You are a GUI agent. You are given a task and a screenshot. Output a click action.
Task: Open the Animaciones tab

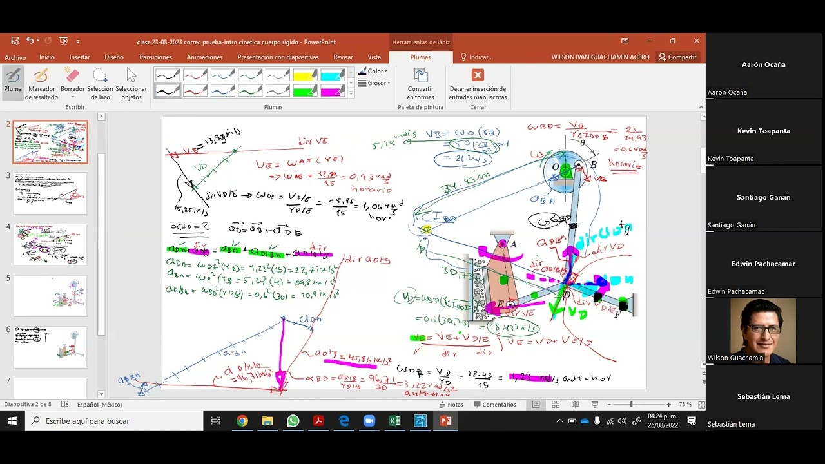click(204, 57)
